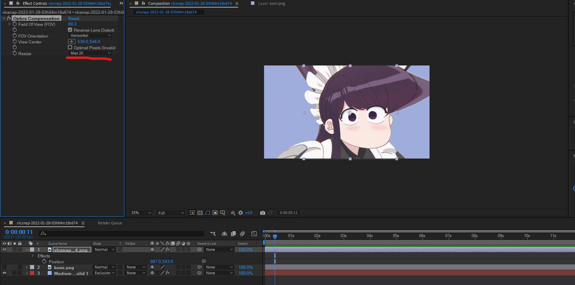Open the Composition Mini-Flowchart icon
This screenshot has width=575, height=285.
coord(213,234)
